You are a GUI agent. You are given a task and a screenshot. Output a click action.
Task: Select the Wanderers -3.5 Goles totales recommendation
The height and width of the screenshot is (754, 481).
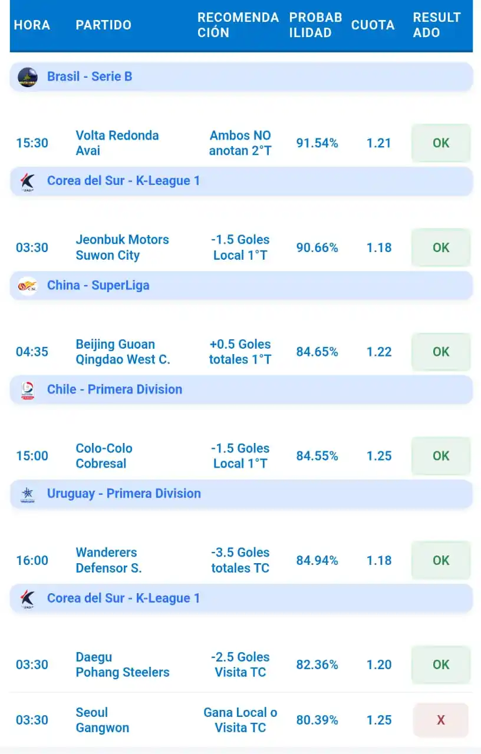(x=240, y=560)
